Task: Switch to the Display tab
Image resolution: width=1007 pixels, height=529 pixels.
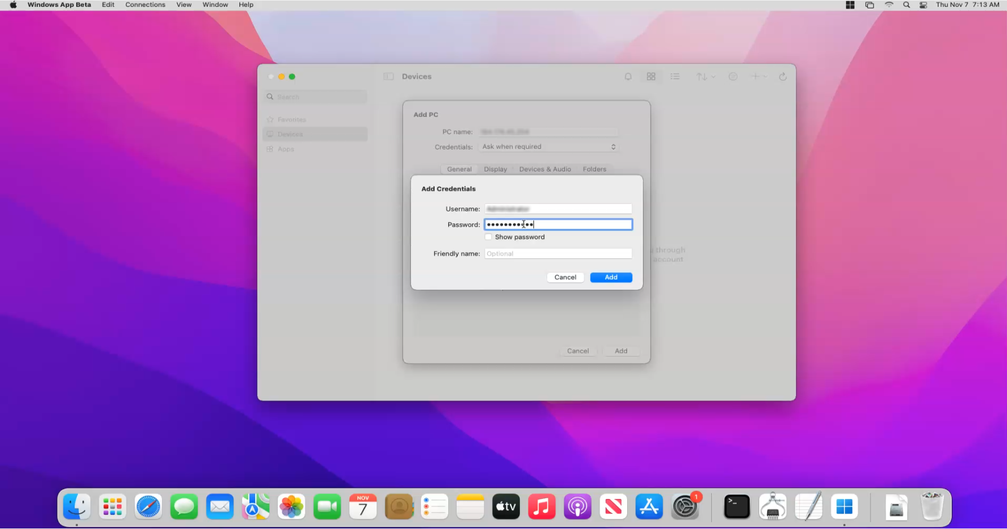Action: click(495, 169)
